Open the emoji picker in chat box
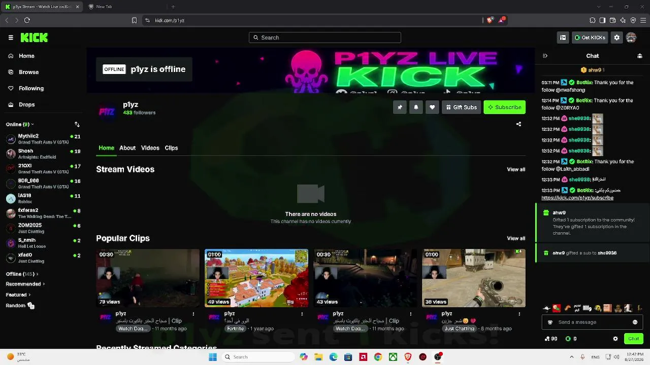Viewport: 650px width, 365px height. pos(635,322)
